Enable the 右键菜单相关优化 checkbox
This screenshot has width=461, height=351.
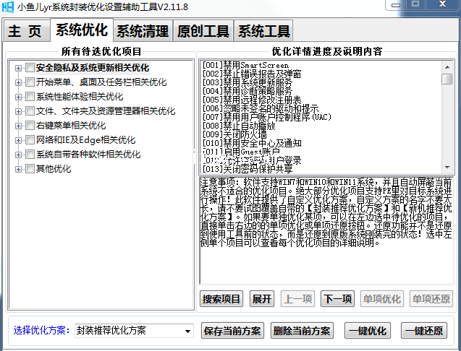coord(30,126)
